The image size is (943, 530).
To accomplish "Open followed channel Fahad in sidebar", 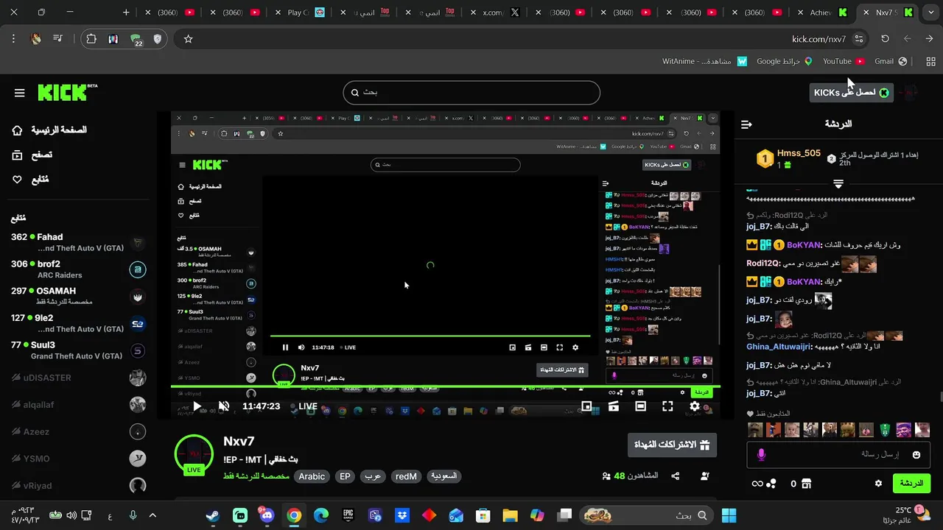I will click(x=77, y=242).
